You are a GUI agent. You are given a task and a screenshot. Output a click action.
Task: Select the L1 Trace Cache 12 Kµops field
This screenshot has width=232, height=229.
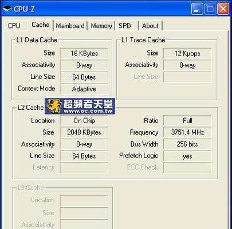point(187,53)
